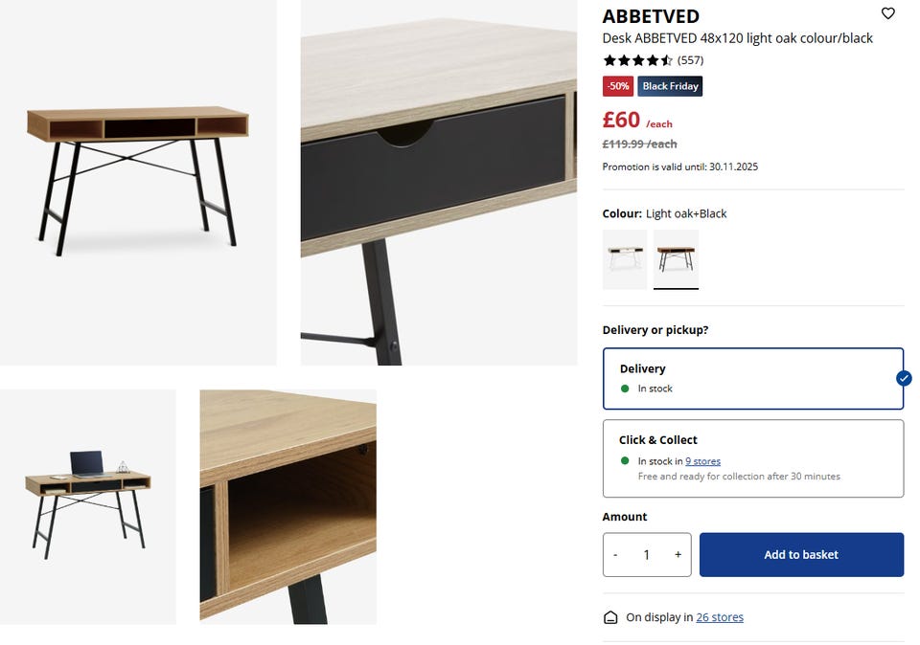Select the Delivery option
The height and width of the screenshot is (645, 920).
point(753,378)
